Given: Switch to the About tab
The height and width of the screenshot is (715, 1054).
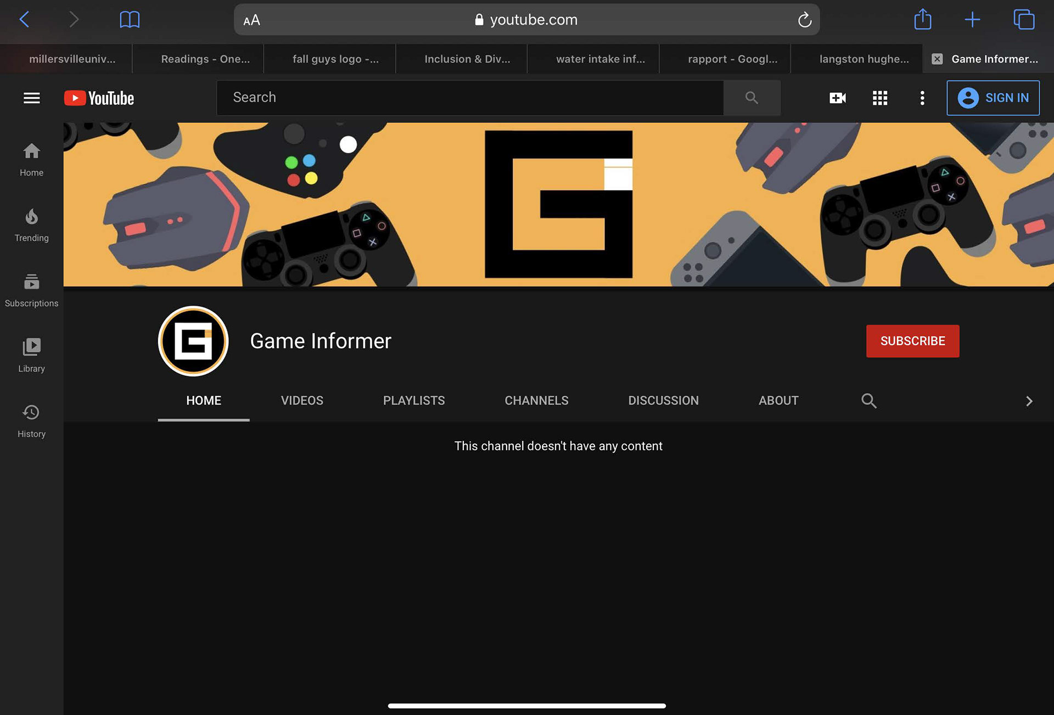Looking at the screenshot, I should pyautogui.click(x=778, y=401).
